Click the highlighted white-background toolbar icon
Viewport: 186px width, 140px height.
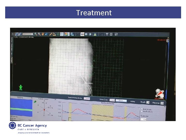click(82, 34)
